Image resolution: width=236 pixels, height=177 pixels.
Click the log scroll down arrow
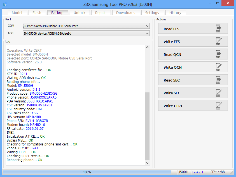click(x=147, y=163)
